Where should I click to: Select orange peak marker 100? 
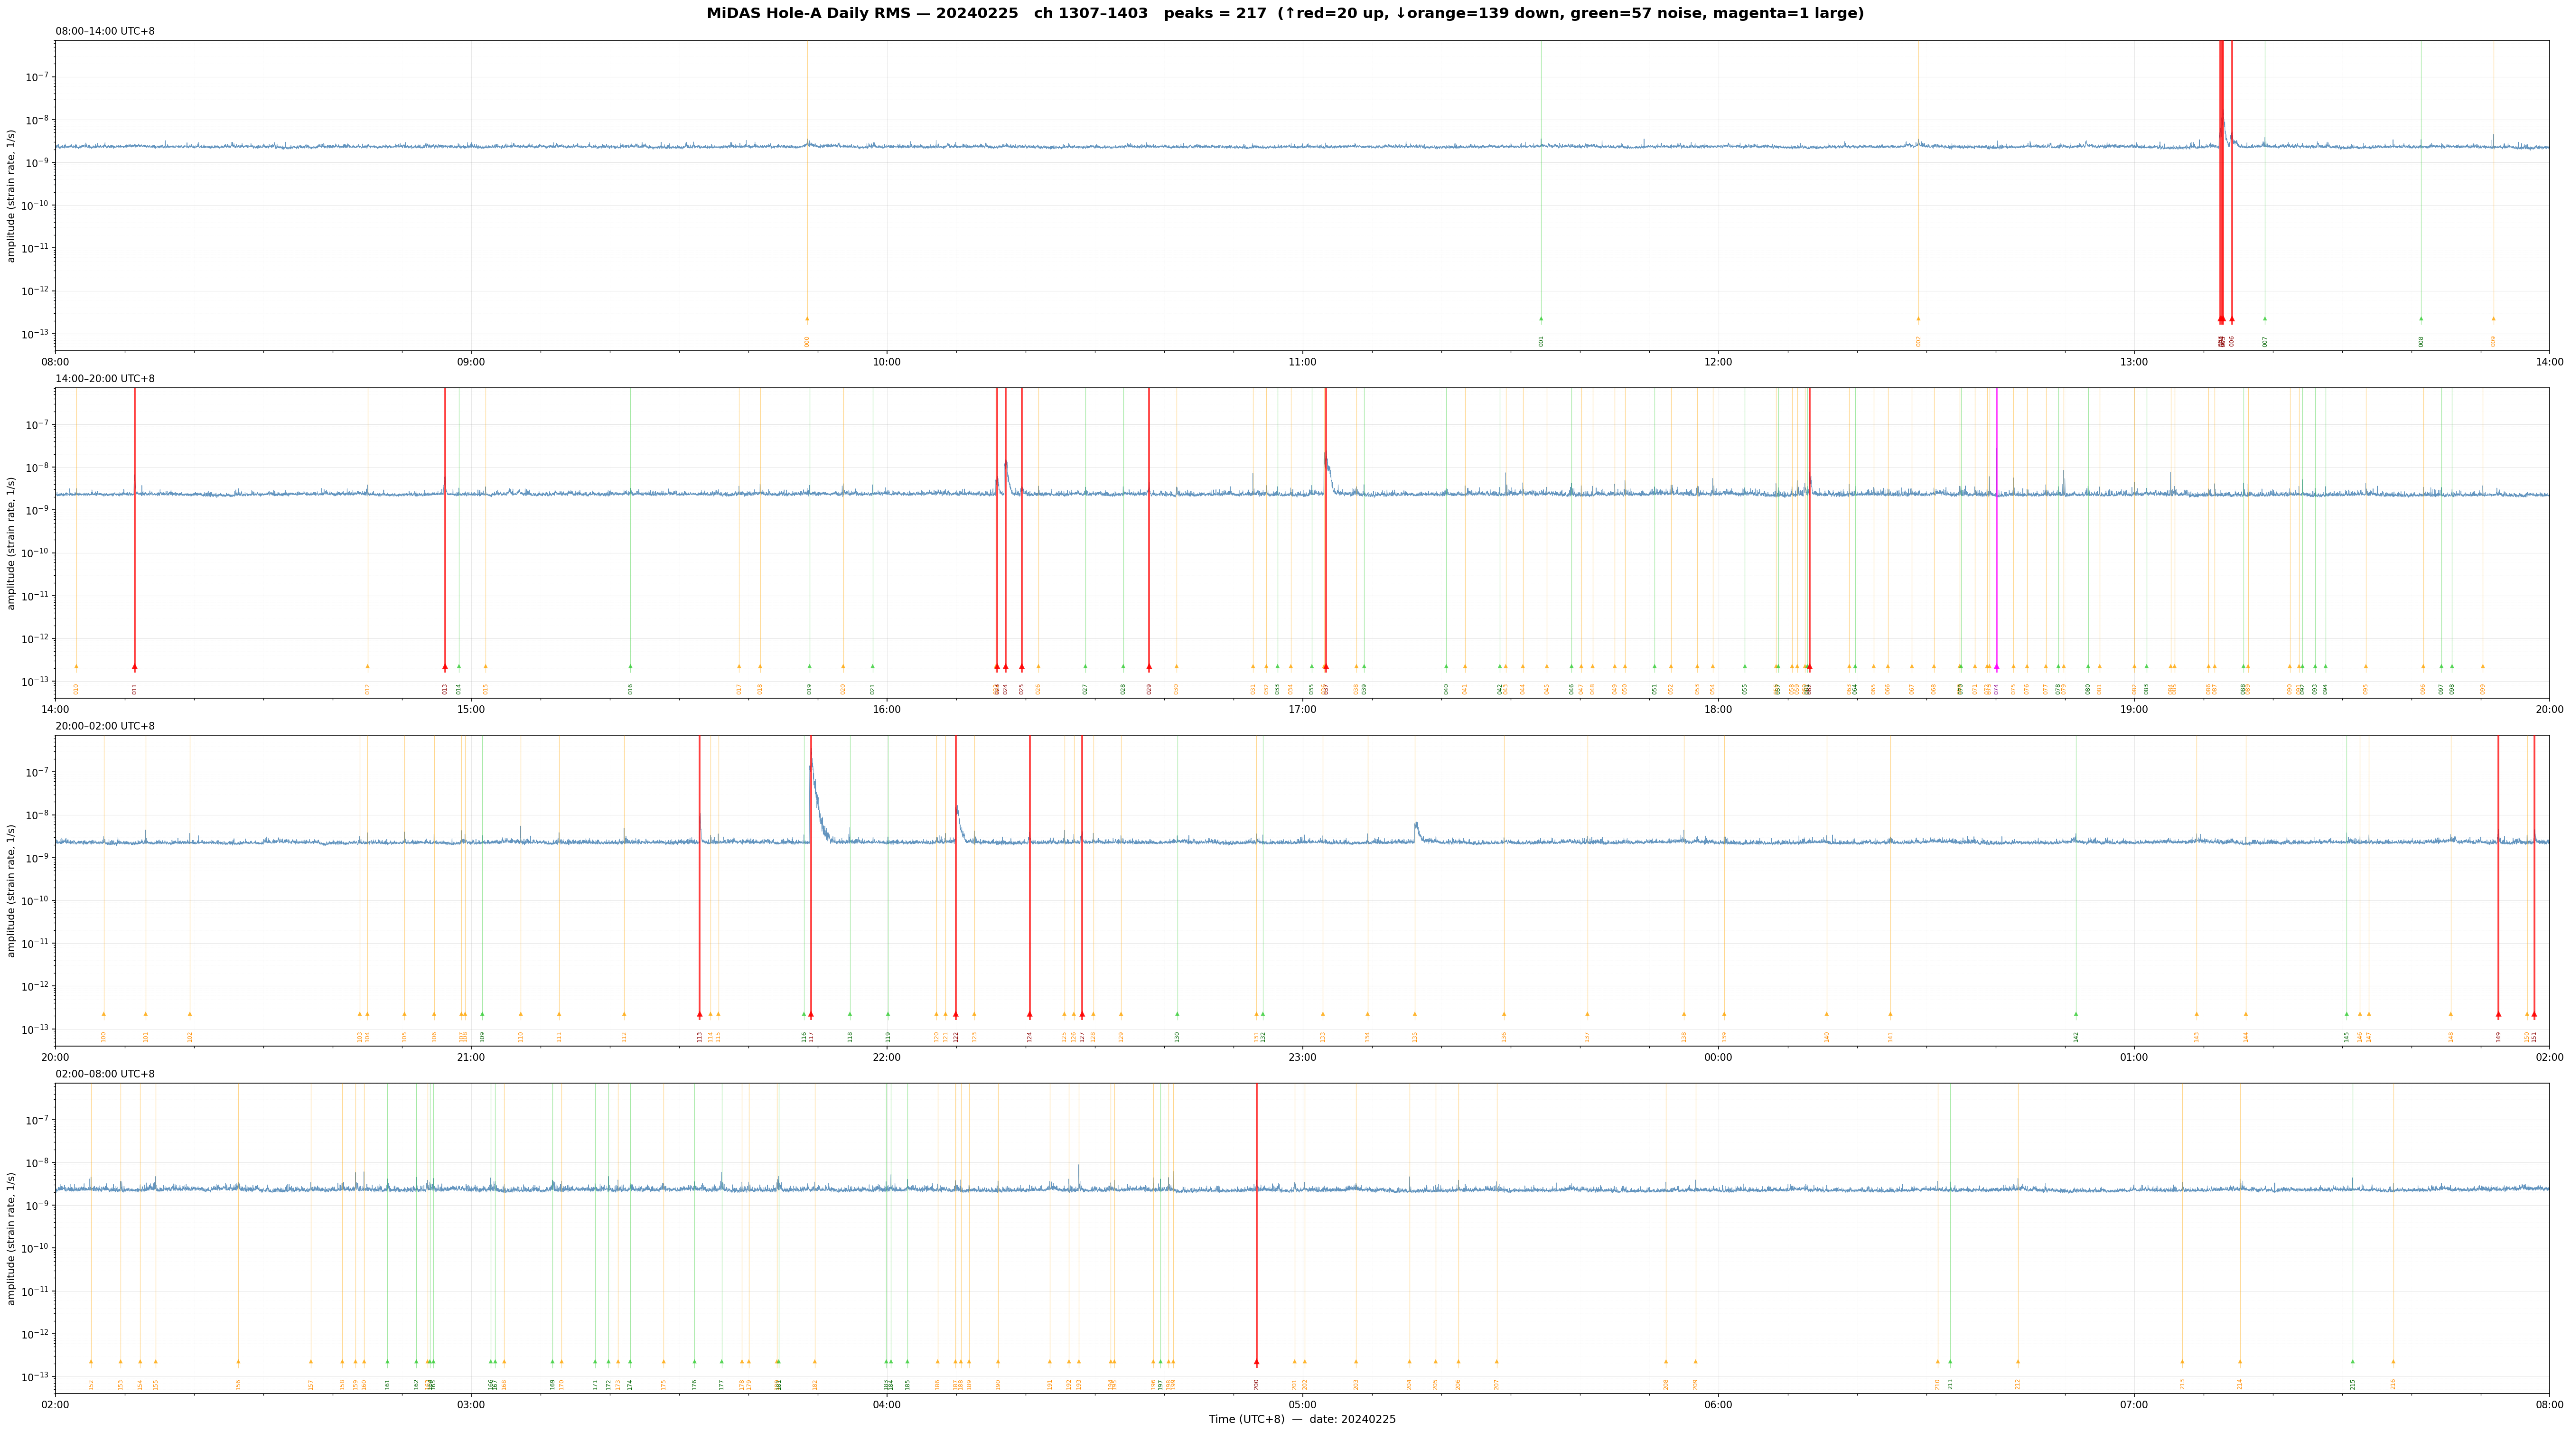pos(104,1014)
